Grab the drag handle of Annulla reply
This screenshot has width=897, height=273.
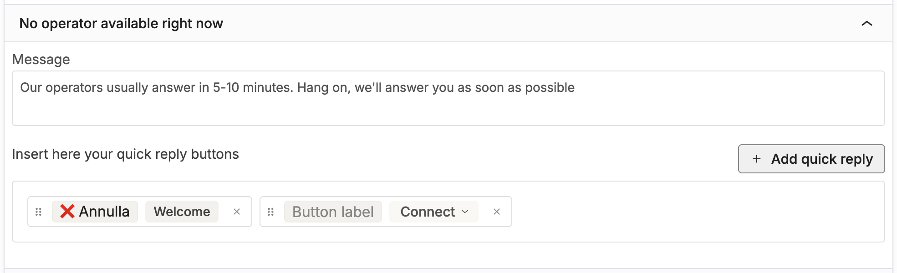click(x=39, y=212)
